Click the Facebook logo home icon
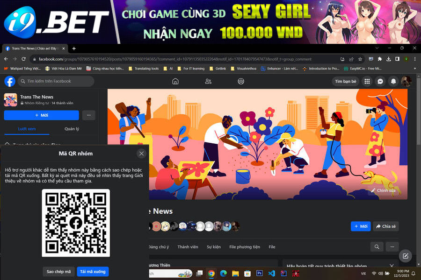 10,81
